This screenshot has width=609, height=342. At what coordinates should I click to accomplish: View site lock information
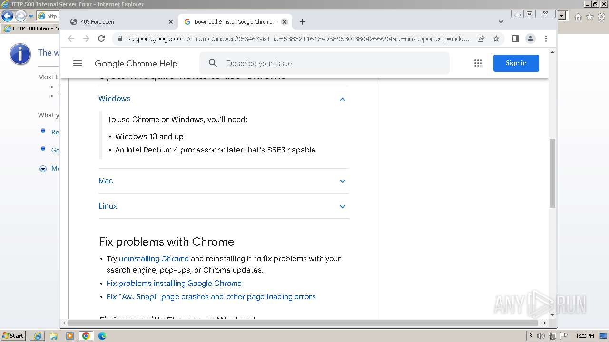[x=120, y=38]
